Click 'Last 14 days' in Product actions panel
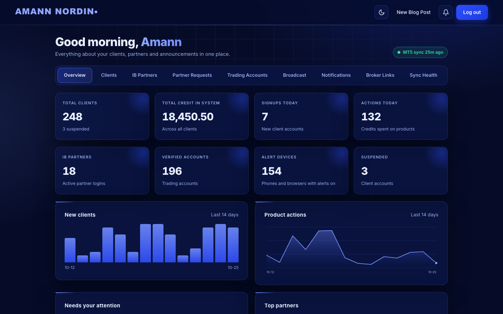The image size is (503, 314). pos(424,215)
